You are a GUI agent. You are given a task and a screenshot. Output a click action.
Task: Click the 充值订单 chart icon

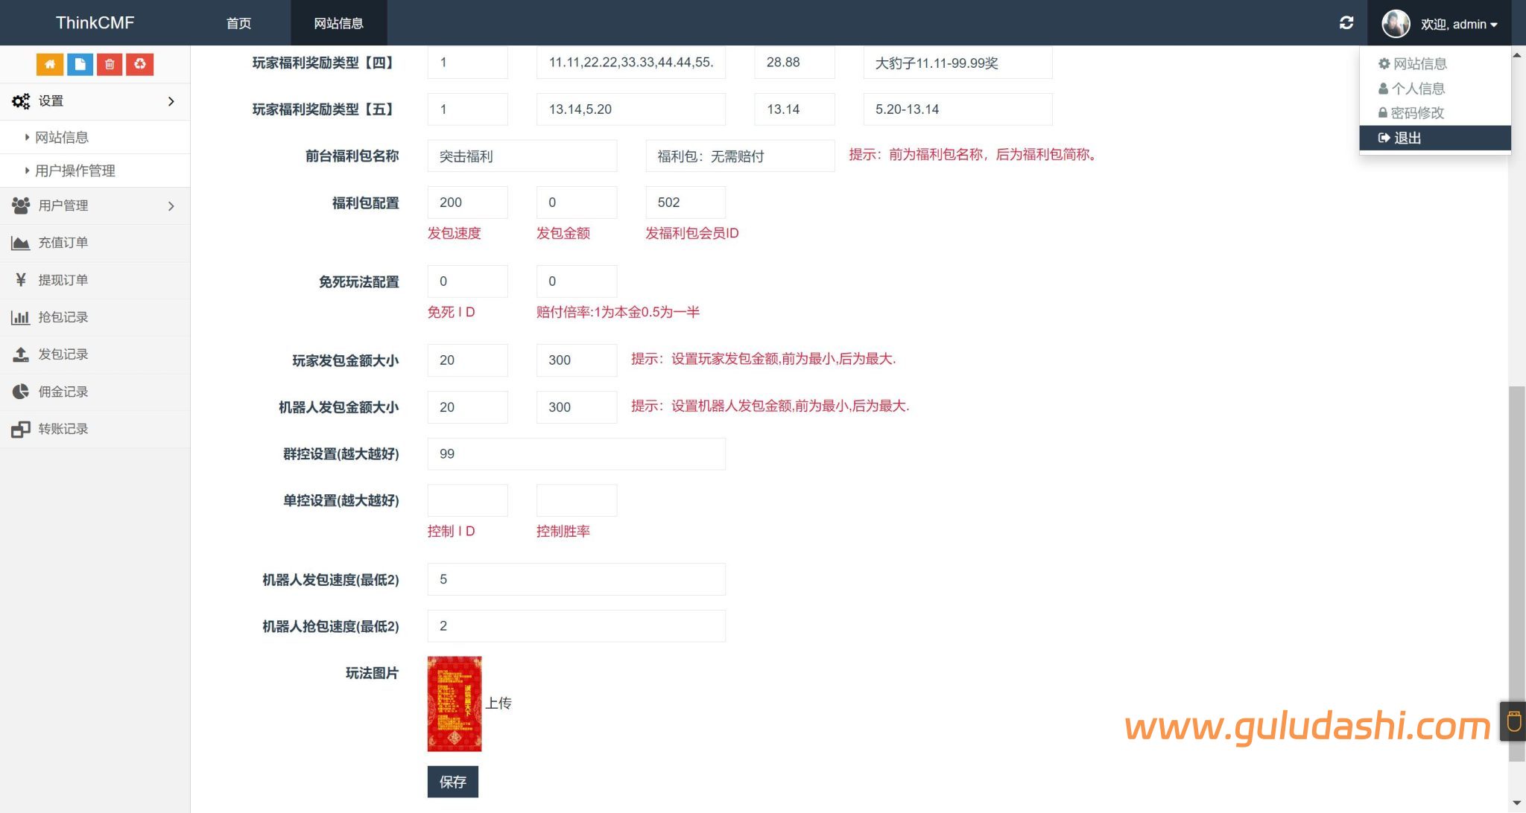[20, 243]
